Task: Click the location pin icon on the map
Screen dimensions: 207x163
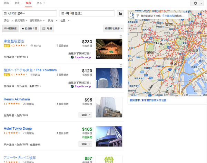Action: 138,16
